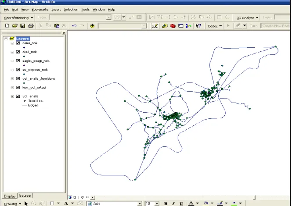Switch to Layout View page icon
Image resolution: width=292 pixels, height=206 pixels.
tap(75, 197)
